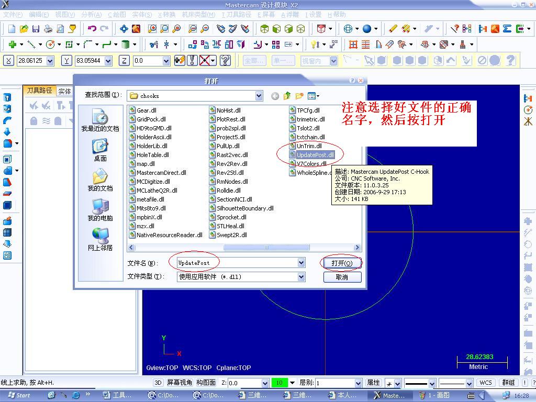
Task: Click the Zoom window magnifier with plus icon
Action: coord(152,29)
